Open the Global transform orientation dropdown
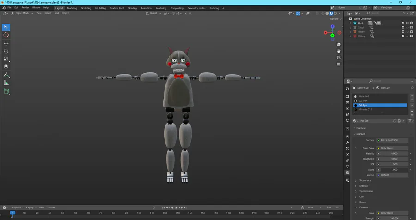This screenshot has height=220, width=416. click(153, 13)
